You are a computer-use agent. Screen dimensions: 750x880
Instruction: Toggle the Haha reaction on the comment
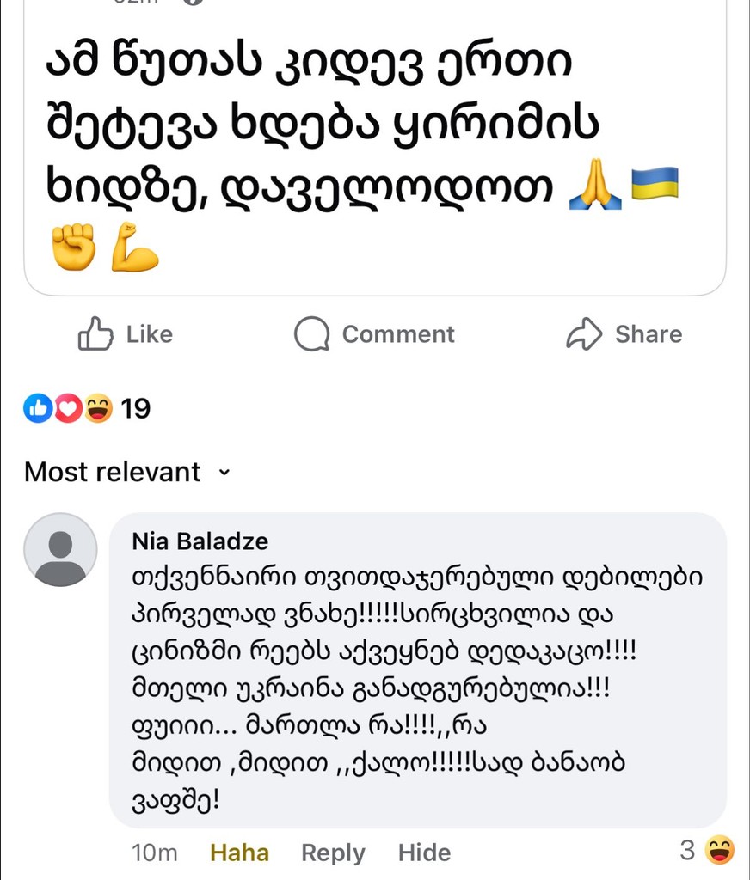point(239,852)
